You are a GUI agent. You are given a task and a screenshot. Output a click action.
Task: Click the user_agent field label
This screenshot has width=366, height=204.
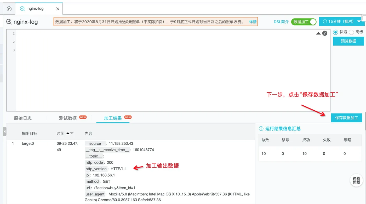pyautogui.click(x=95, y=194)
